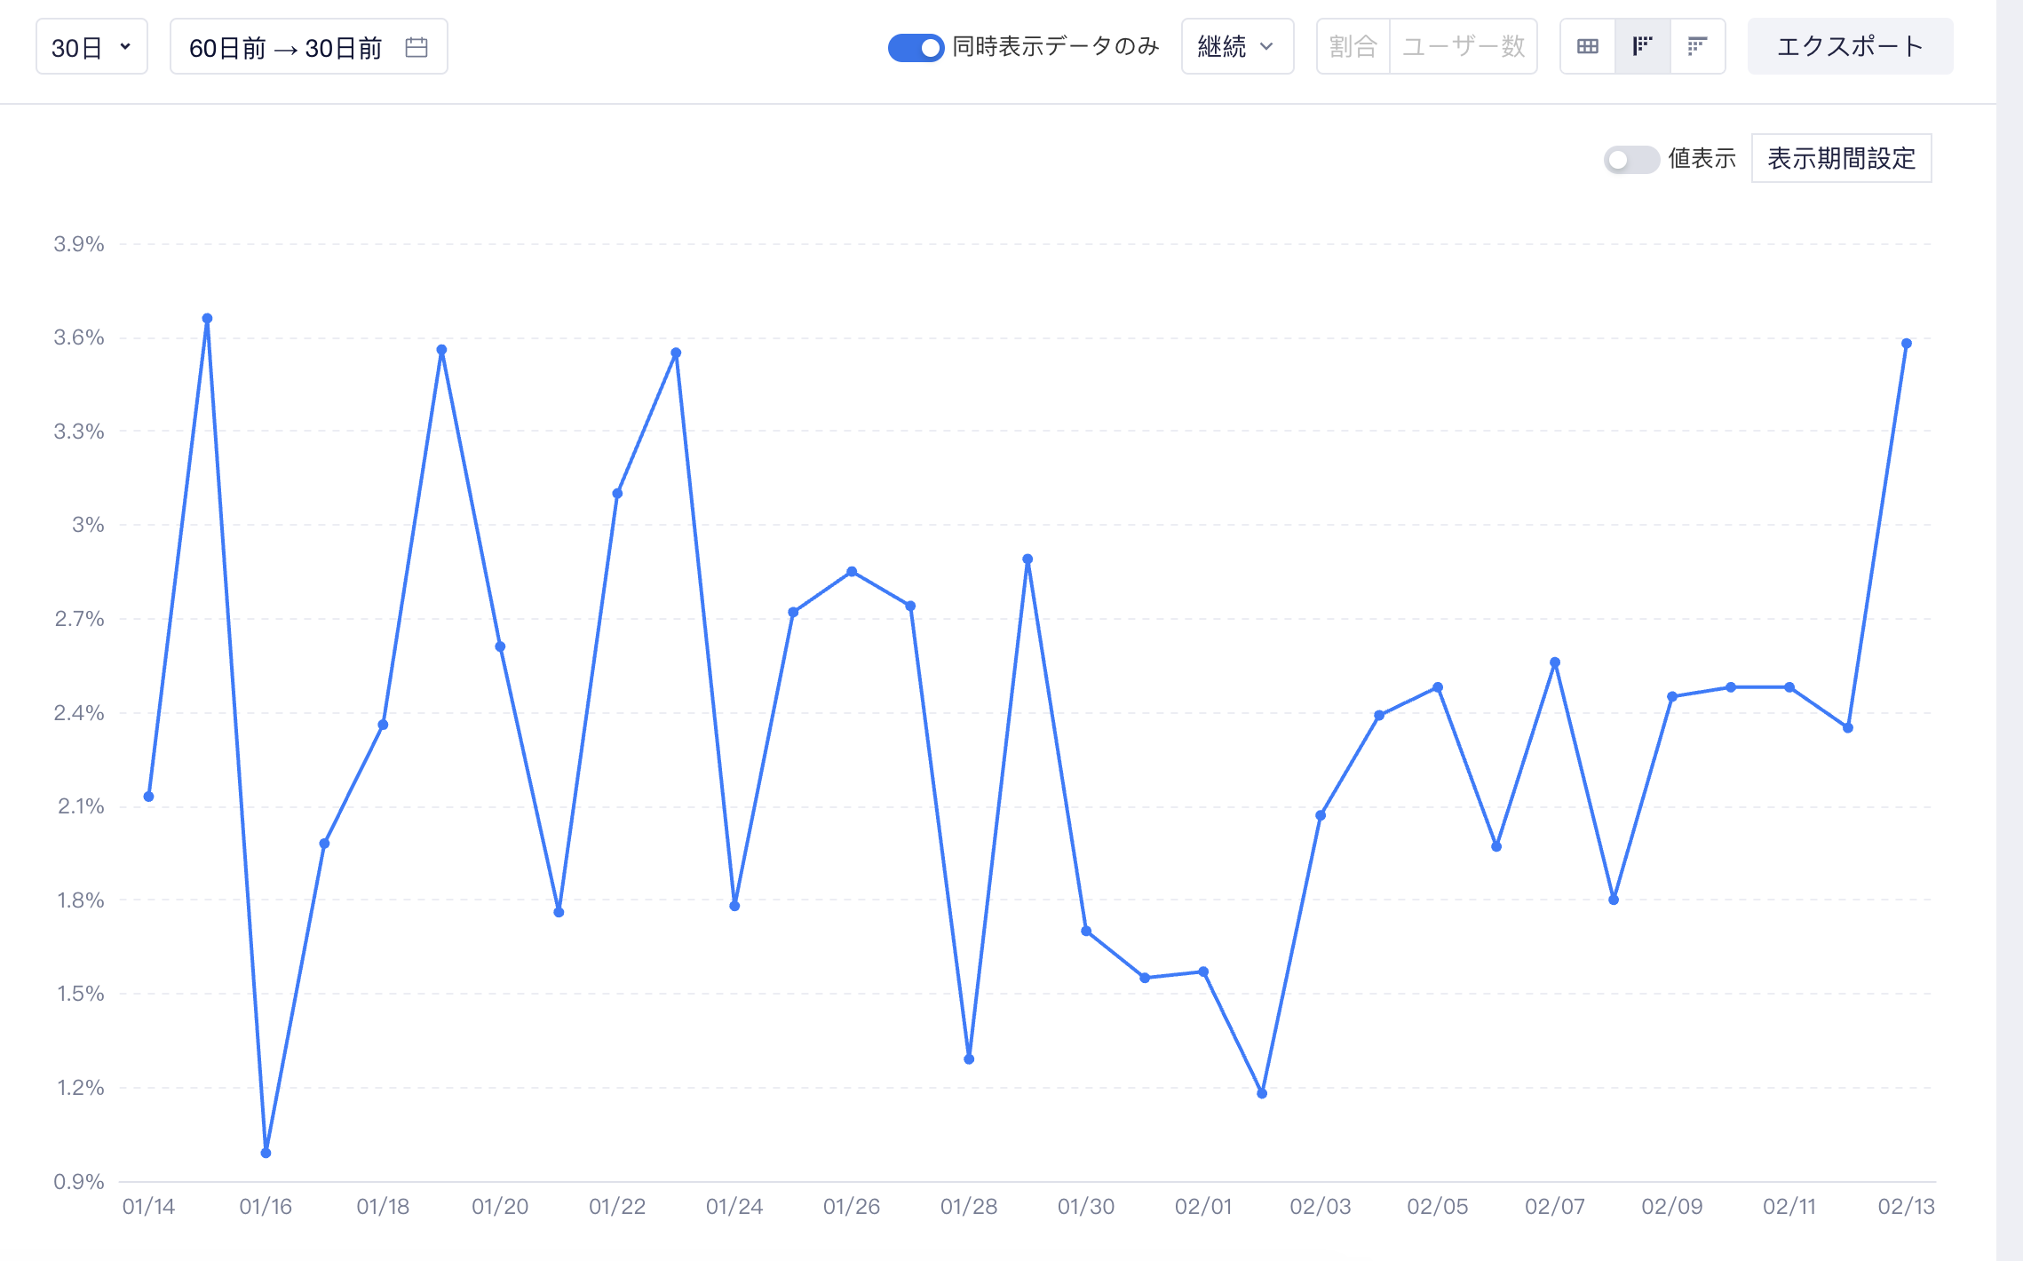Click the right vertical scrollbar
Viewport: 2023px width, 1261px height.
[x=2009, y=630]
